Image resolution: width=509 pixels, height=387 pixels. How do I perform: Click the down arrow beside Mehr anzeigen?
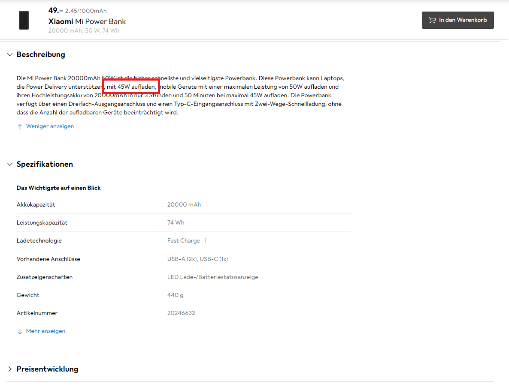20,332
